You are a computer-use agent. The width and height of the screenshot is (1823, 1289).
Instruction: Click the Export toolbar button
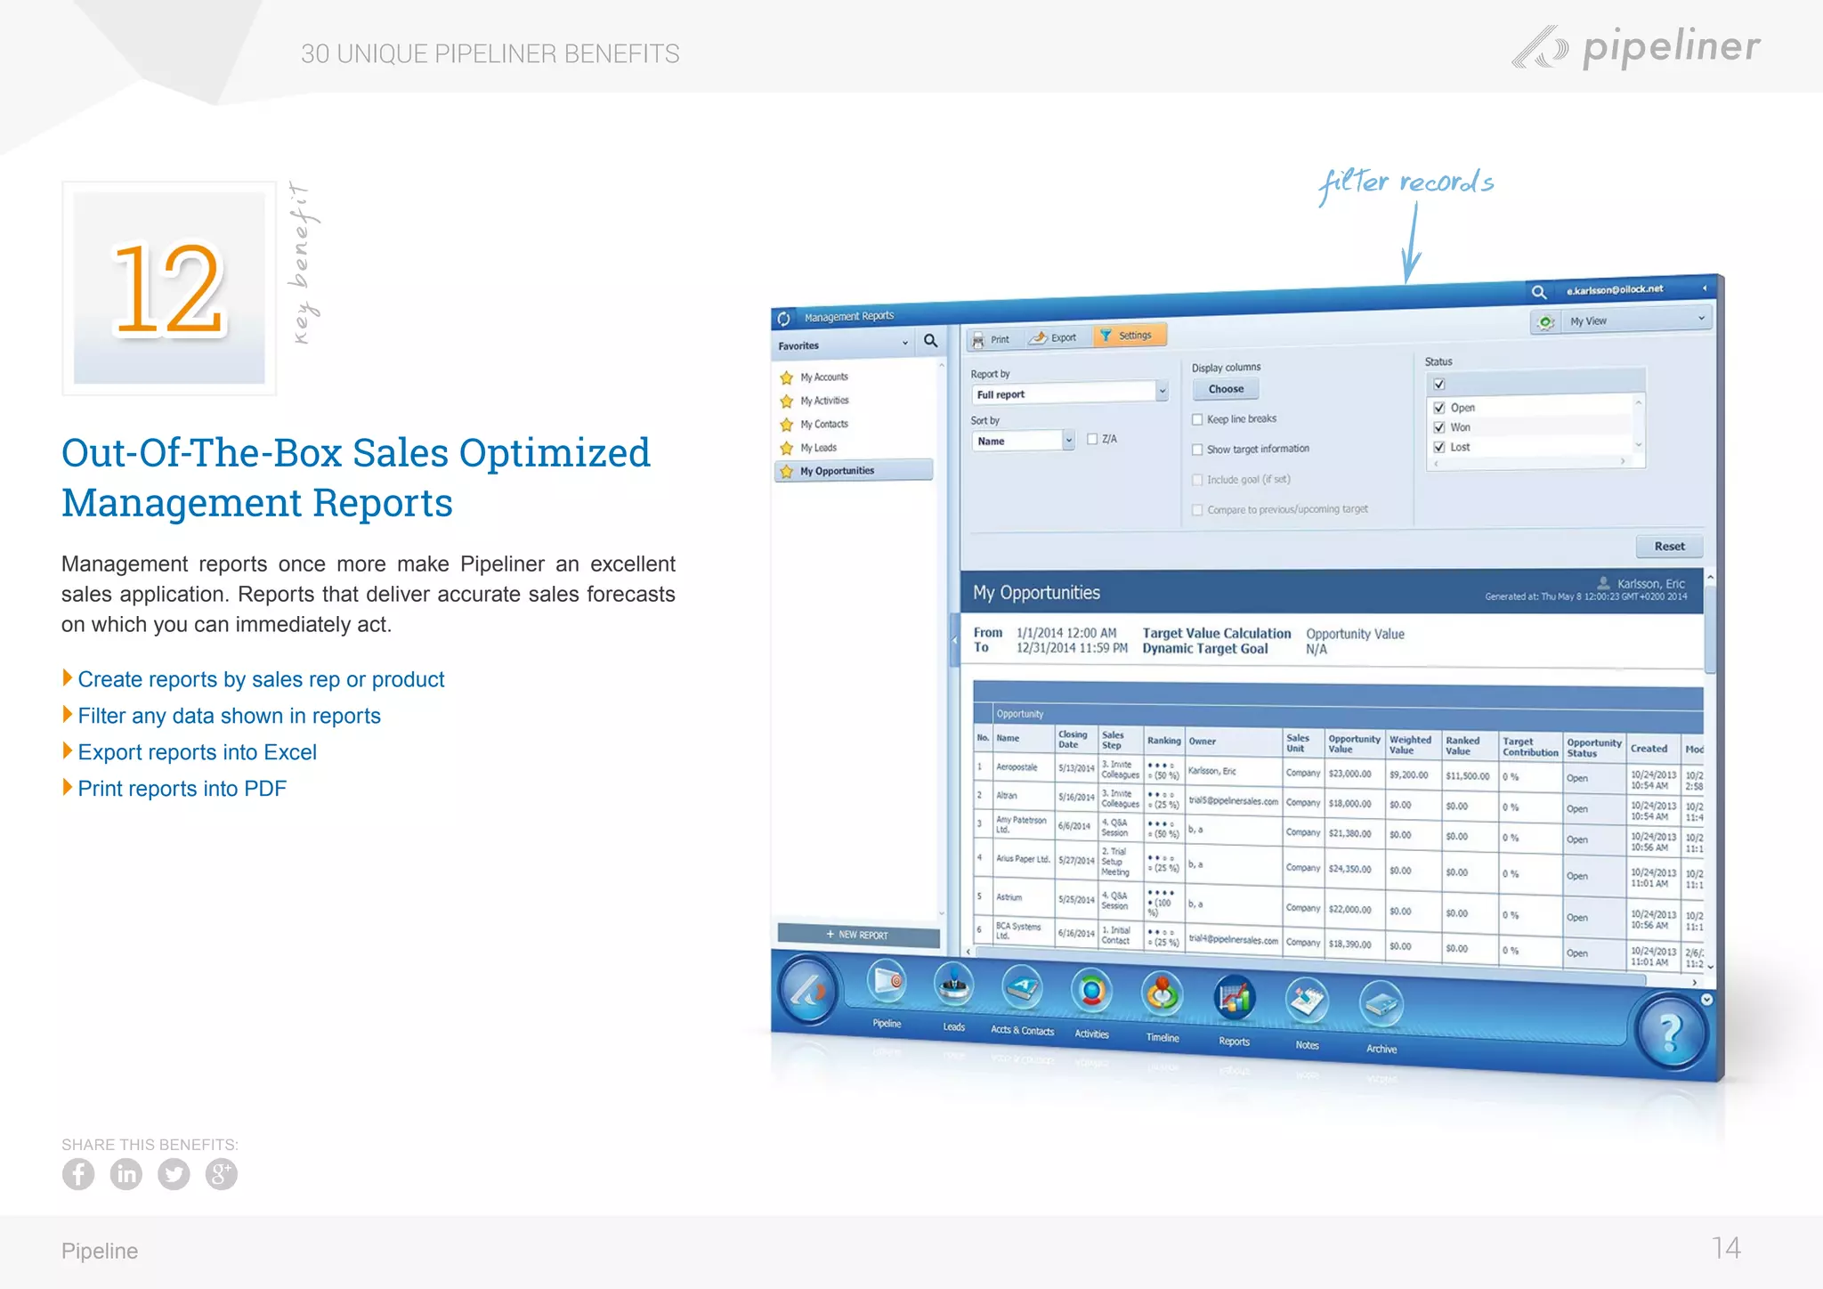[x=1054, y=337]
